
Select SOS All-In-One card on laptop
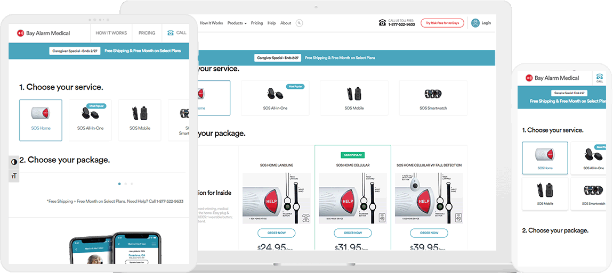coord(275,98)
